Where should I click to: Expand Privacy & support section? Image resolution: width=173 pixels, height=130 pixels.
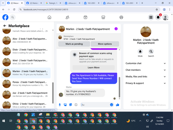pyautogui.click(x=146, y=83)
